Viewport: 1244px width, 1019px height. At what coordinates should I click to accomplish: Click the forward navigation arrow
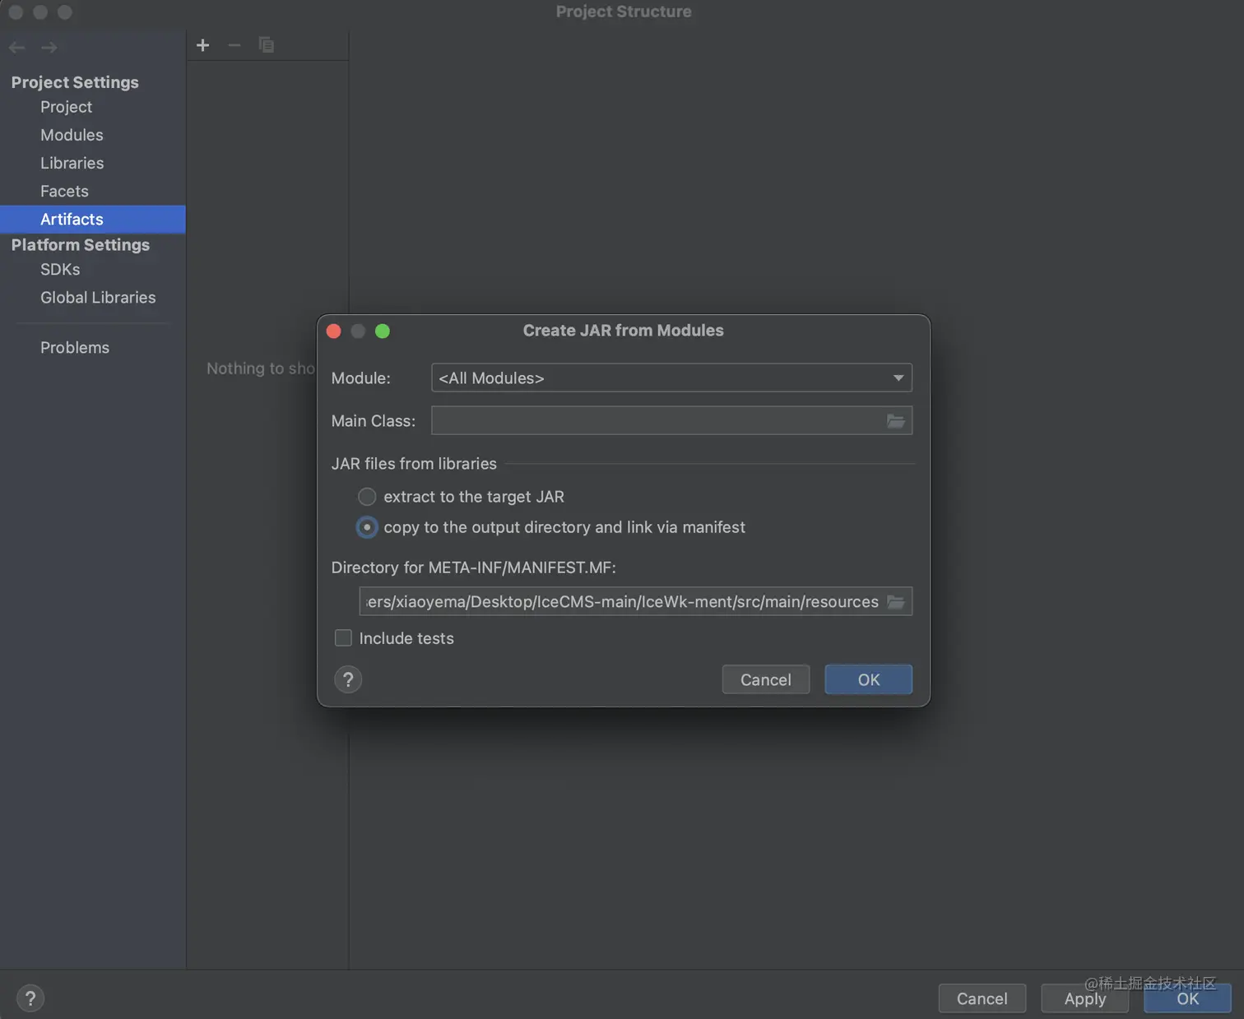point(49,48)
